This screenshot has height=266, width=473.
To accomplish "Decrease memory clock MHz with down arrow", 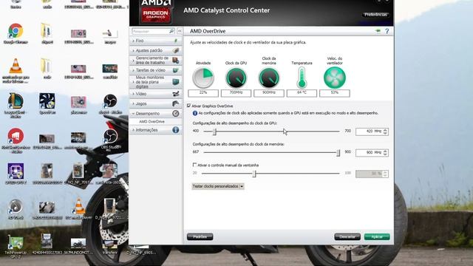I will [385, 154].
